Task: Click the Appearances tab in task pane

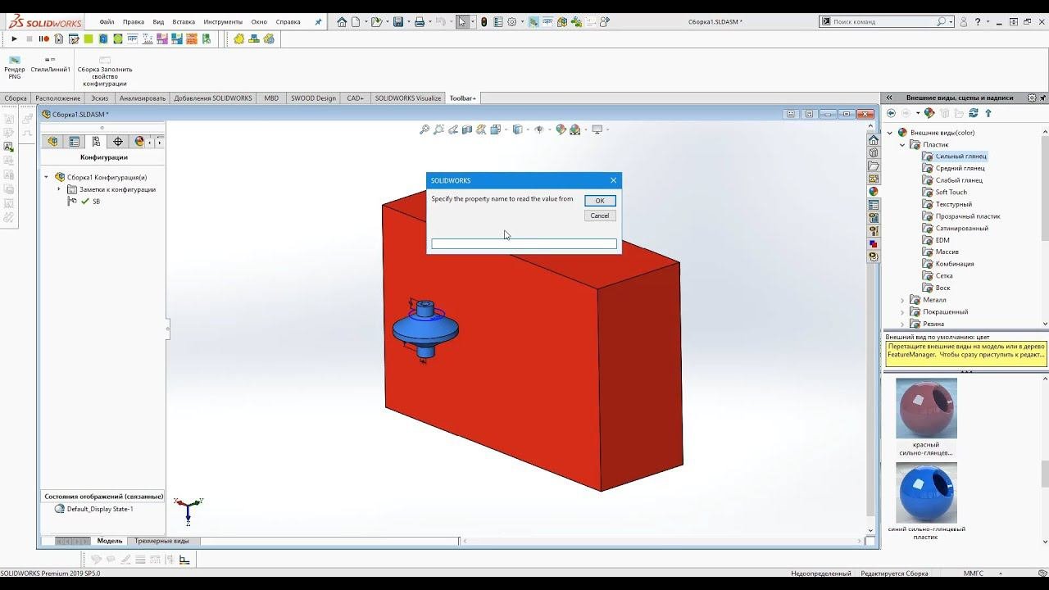Action: (874, 191)
